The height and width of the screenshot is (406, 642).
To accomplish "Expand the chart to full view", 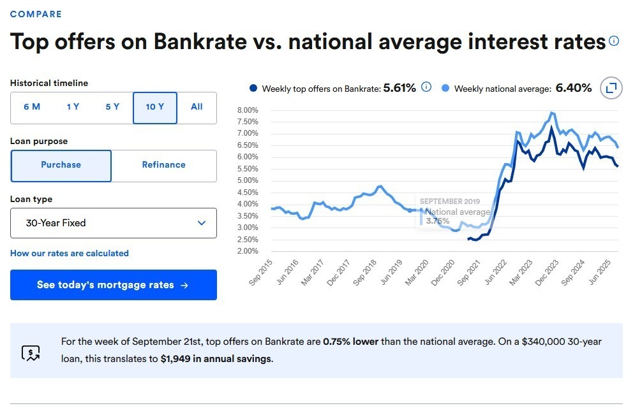I will click(611, 88).
